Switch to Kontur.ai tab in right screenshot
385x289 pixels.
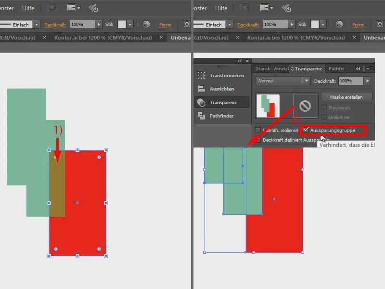[x=296, y=38]
